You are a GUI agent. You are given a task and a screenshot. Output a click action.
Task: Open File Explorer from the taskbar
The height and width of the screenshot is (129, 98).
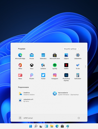point(52,126)
